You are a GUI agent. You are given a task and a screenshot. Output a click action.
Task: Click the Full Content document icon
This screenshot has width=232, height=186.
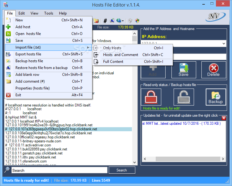coord(96,62)
